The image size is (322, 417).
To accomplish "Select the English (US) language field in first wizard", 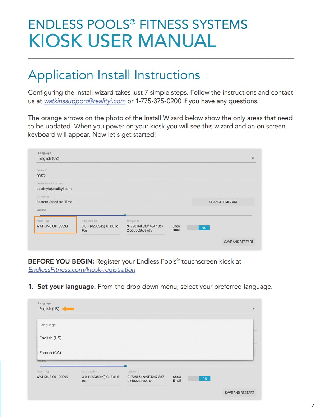I will pyautogui.click(x=146, y=159).
